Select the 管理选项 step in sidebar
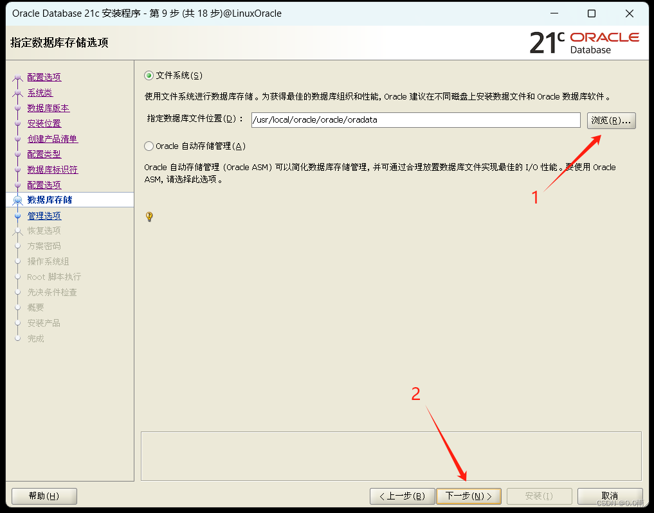The width and height of the screenshot is (654, 513). point(44,215)
